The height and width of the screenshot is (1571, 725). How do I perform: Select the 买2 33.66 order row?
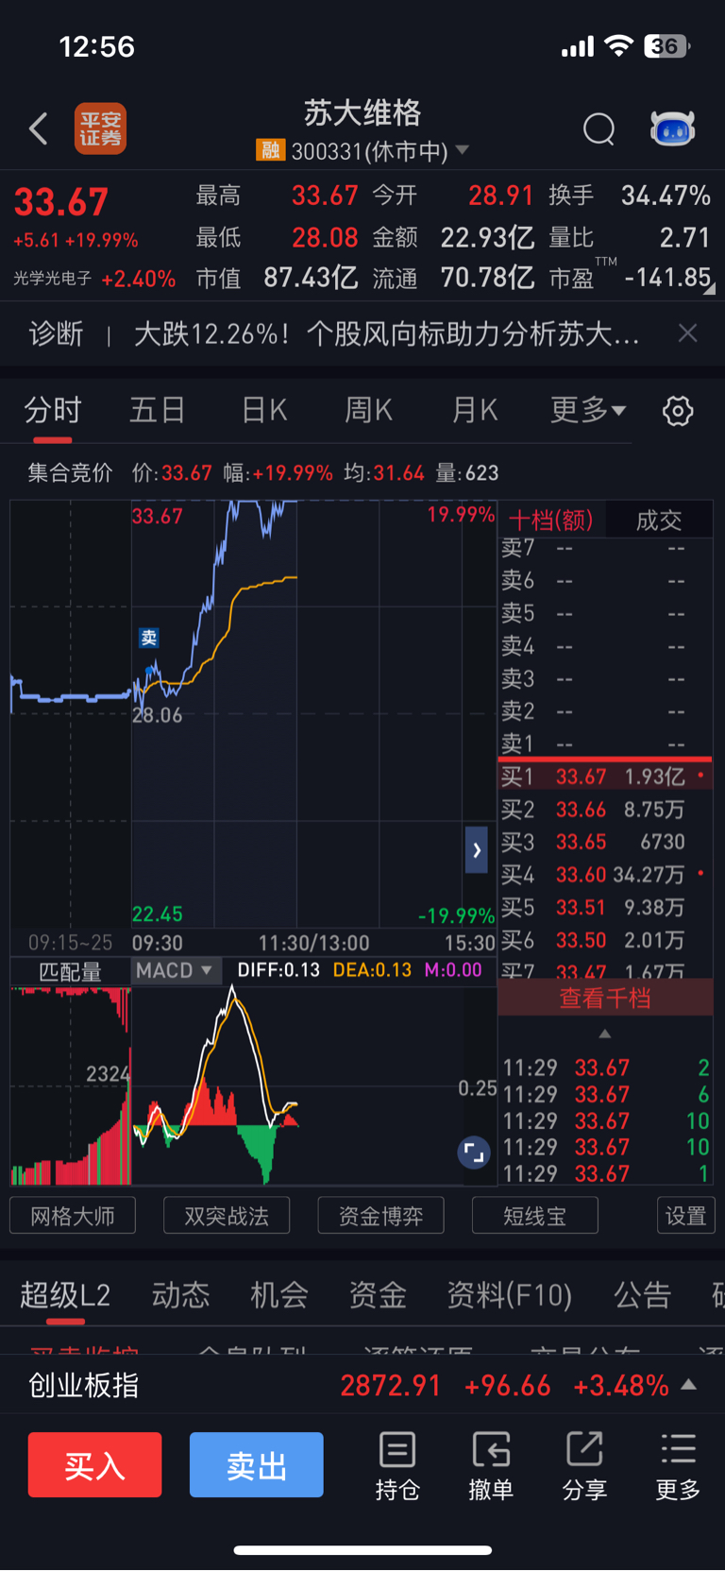pyautogui.click(x=605, y=810)
